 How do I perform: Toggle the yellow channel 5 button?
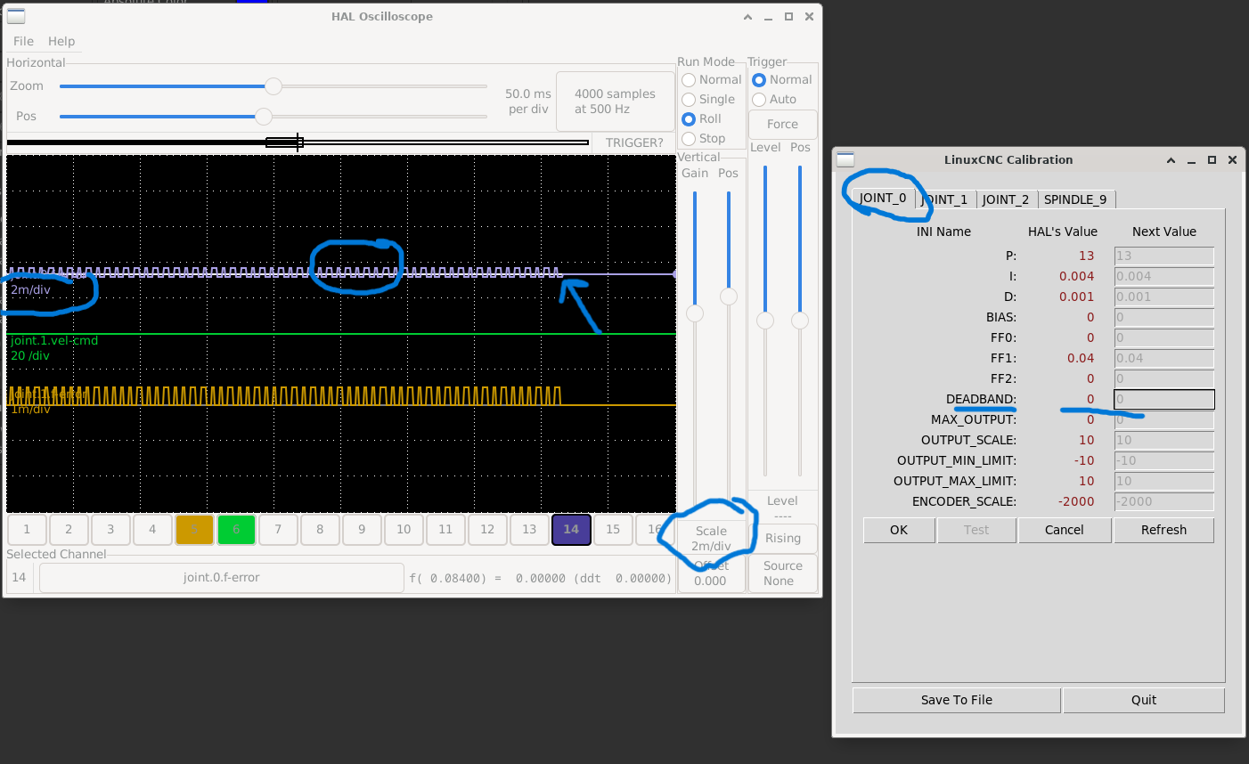click(194, 529)
